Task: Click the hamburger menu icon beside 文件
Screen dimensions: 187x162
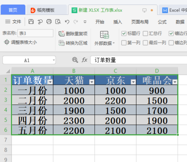Action: coord(8,21)
